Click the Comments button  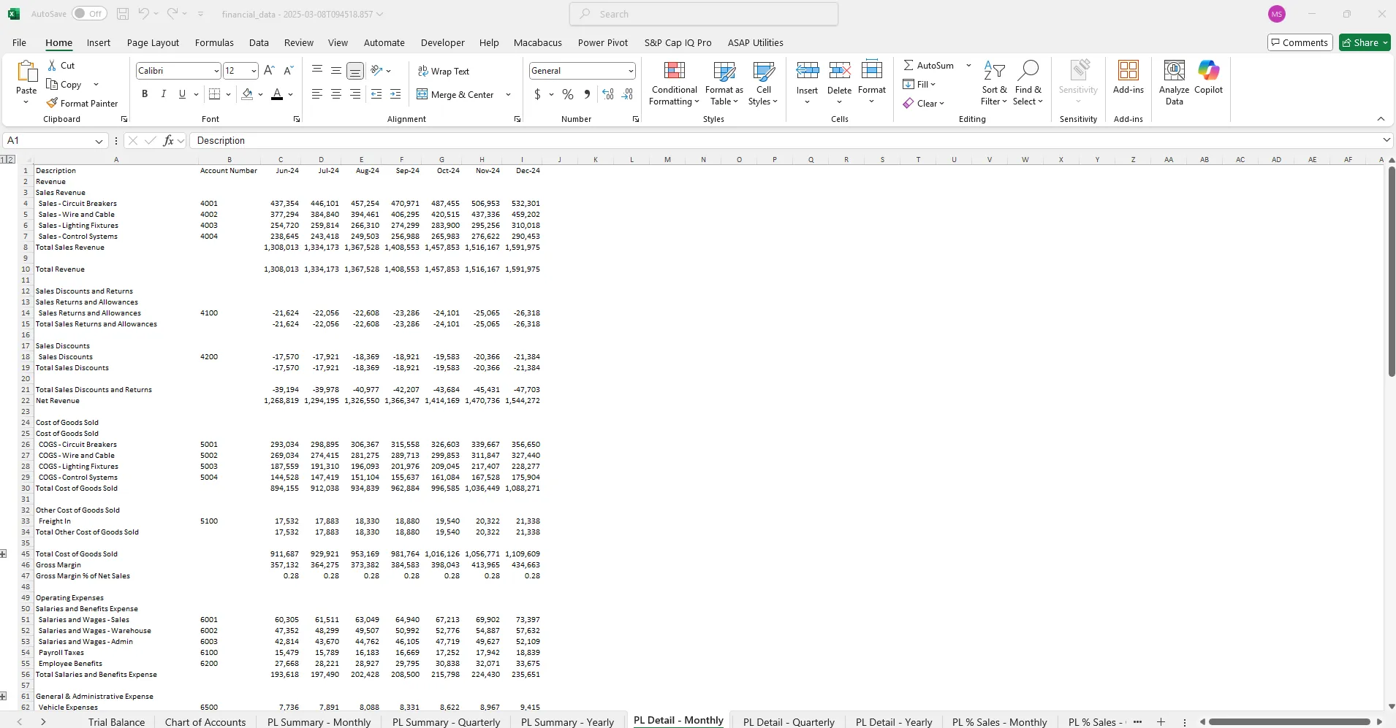[x=1300, y=42]
